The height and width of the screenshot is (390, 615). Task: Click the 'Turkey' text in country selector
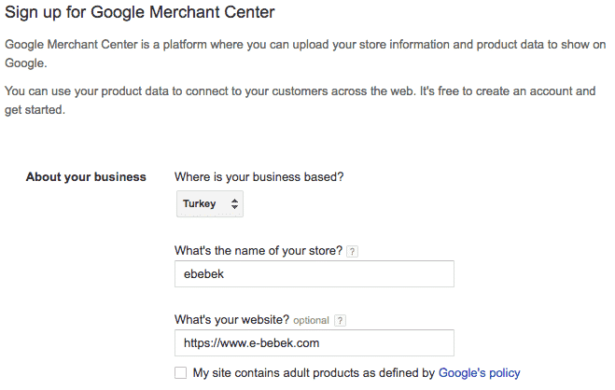(200, 203)
